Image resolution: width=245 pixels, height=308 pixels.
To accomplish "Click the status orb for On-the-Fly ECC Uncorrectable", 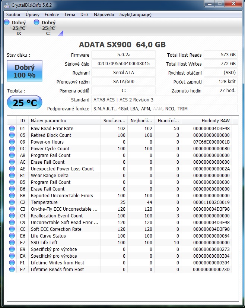I will [12, 209].
